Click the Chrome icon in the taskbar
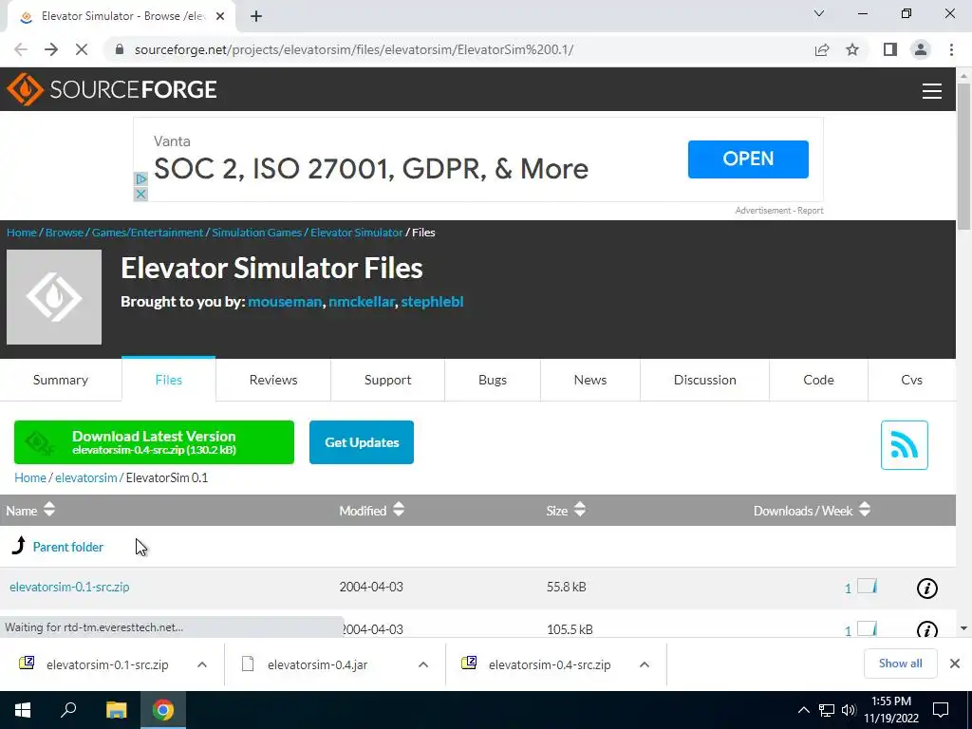The image size is (972, 729). click(163, 710)
